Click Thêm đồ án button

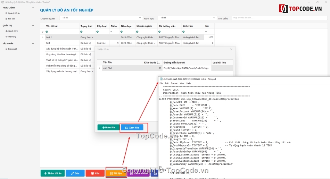(52, 173)
